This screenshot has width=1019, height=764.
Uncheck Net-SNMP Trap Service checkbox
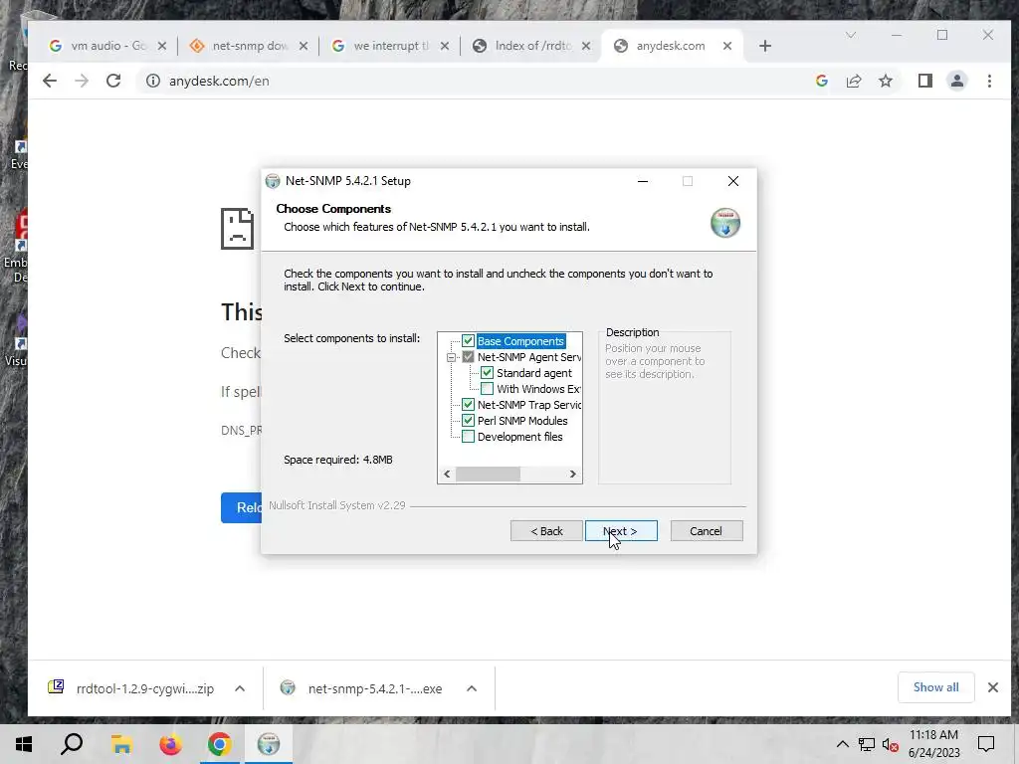click(x=468, y=405)
